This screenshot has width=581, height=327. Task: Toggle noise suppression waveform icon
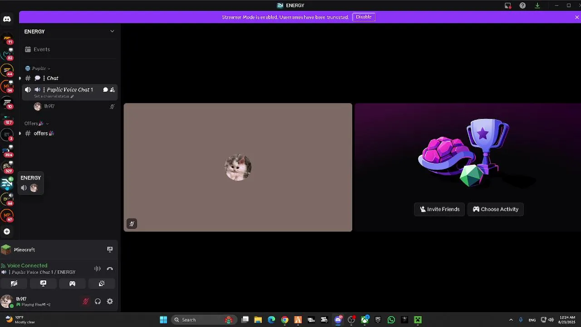pos(98,269)
